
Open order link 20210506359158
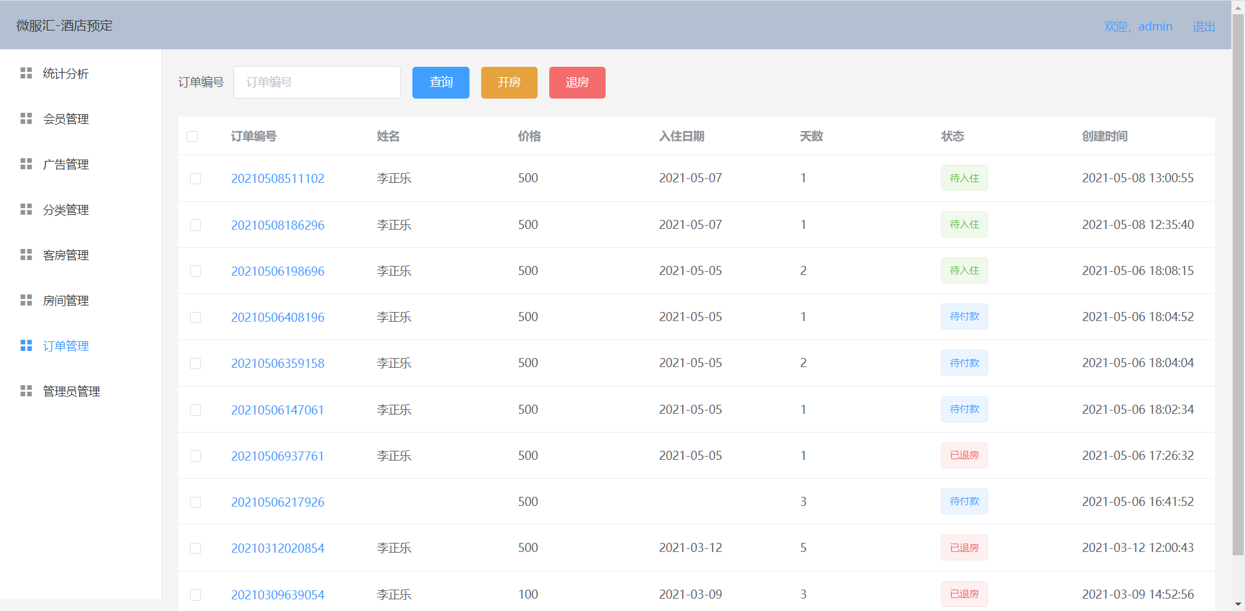278,363
